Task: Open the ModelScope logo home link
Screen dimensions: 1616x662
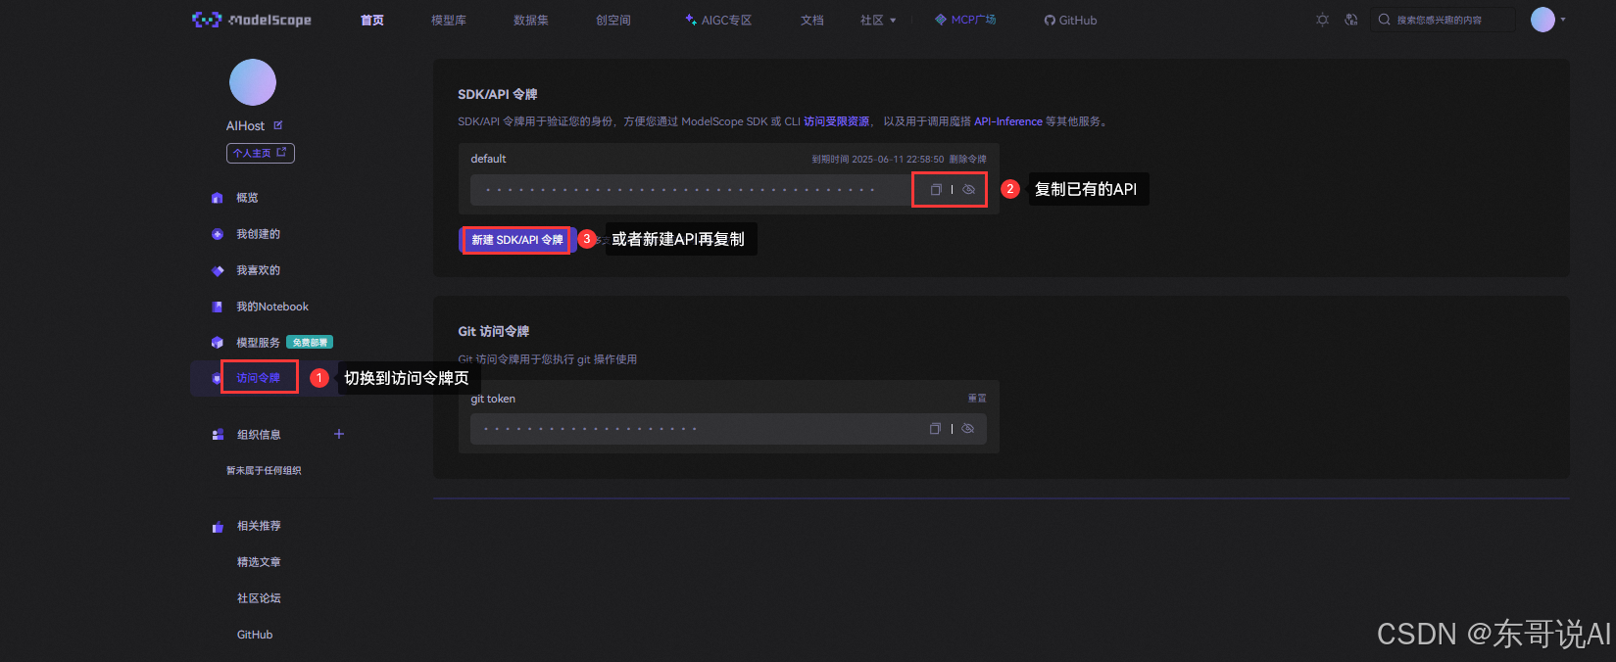Action: click(252, 20)
